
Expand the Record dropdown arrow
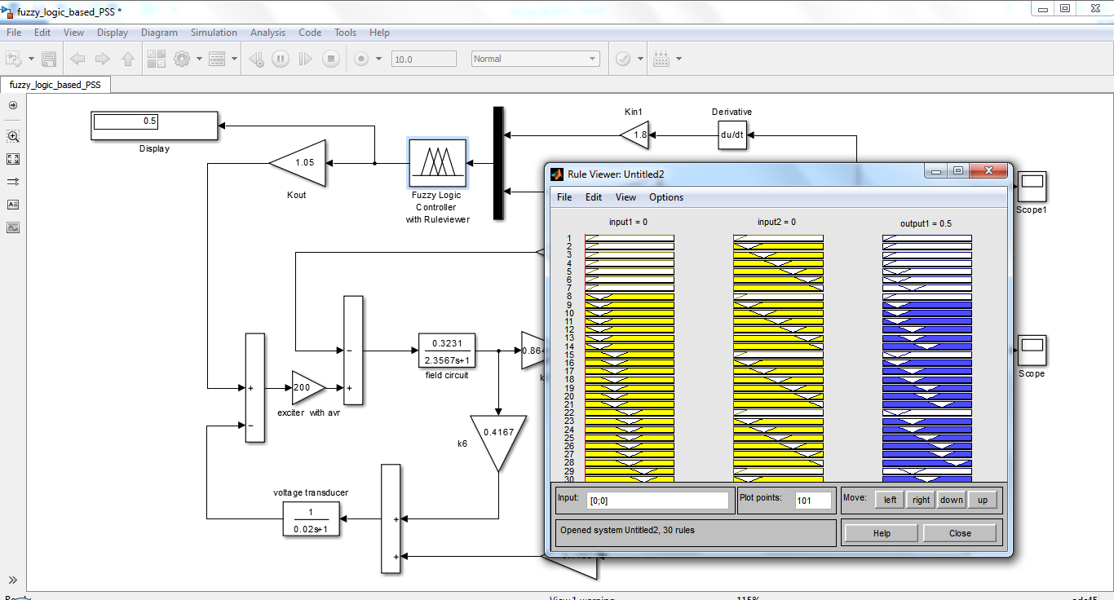click(x=378, y=59)
